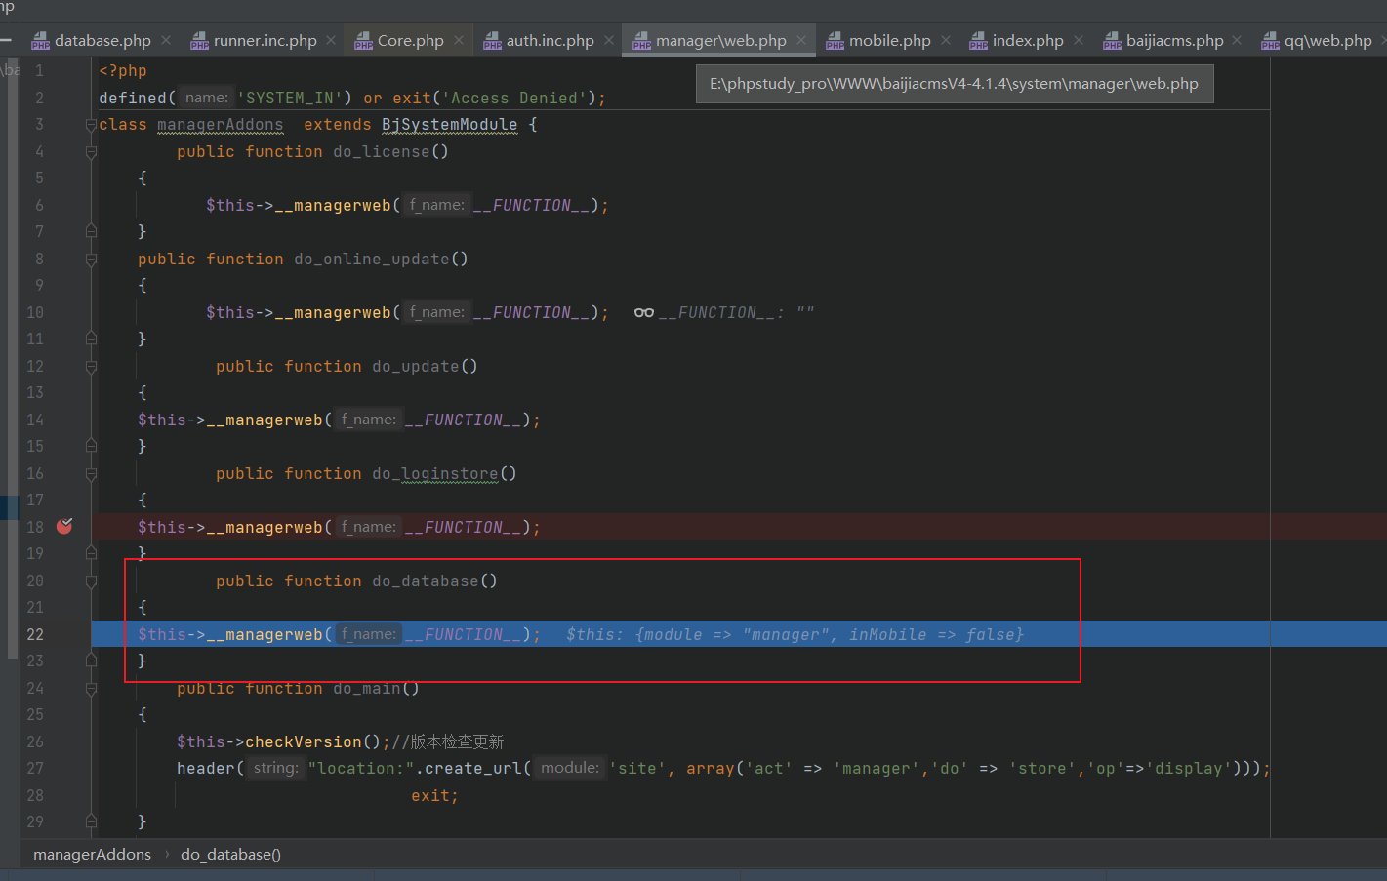Click the PHP file icon of database.php tab
Image resolution: width=1387 pixels, height=881 pixels.
(40, 41)
